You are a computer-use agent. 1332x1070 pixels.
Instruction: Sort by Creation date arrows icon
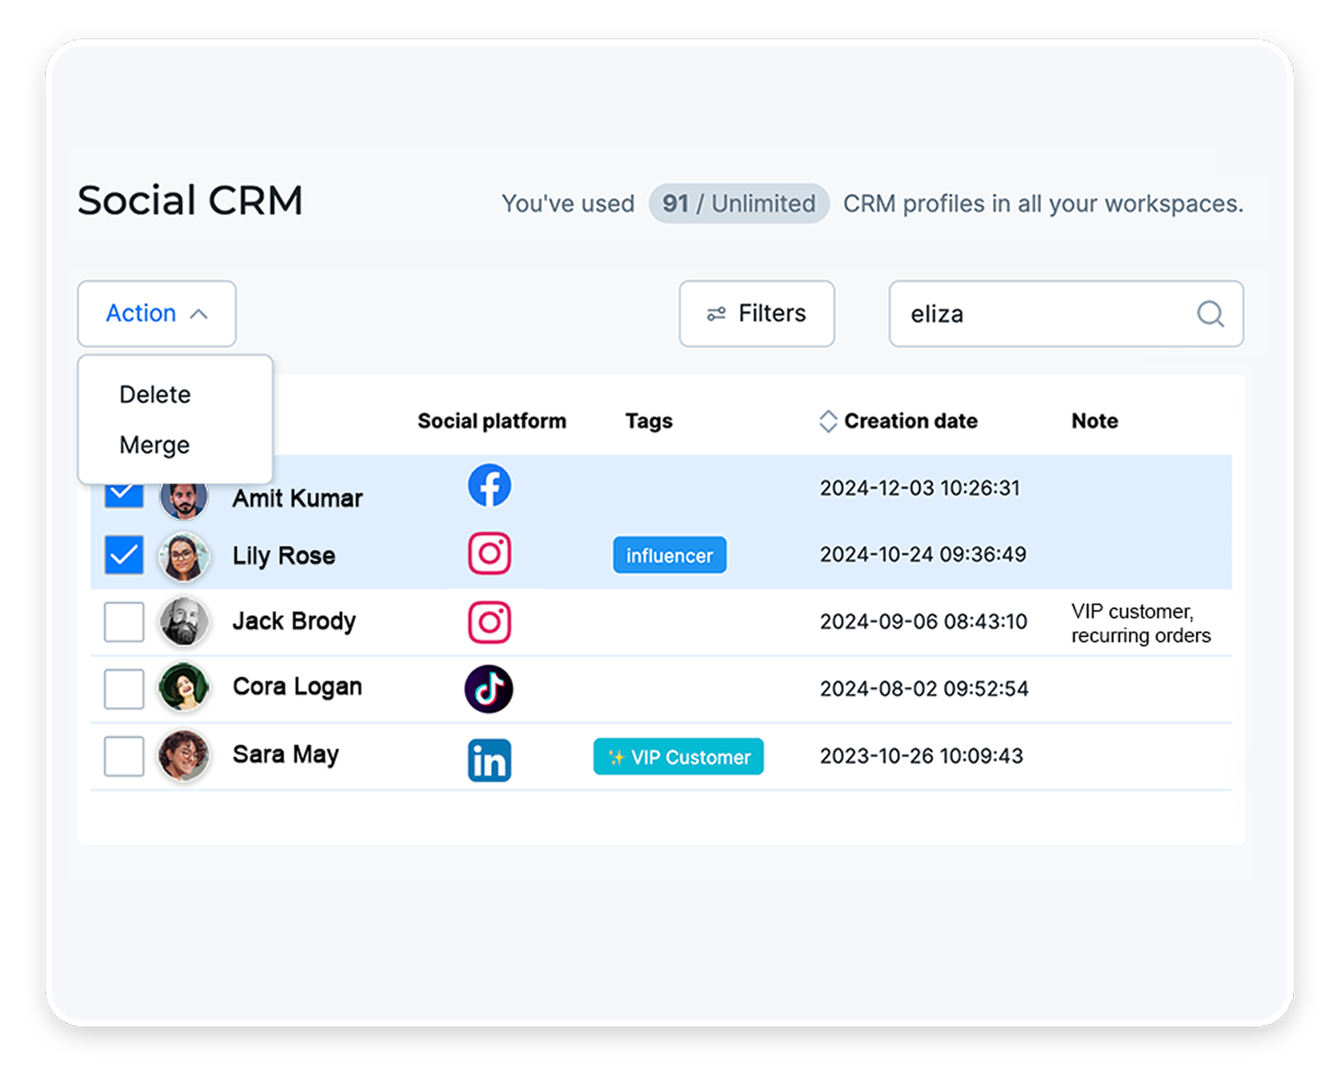(x=828, y=421)
